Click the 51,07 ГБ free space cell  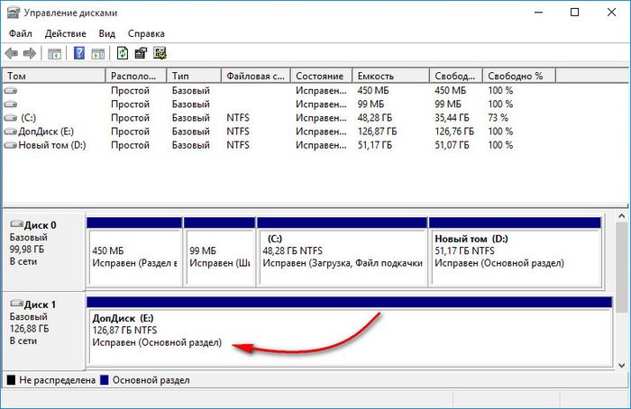tap(452, 145)
